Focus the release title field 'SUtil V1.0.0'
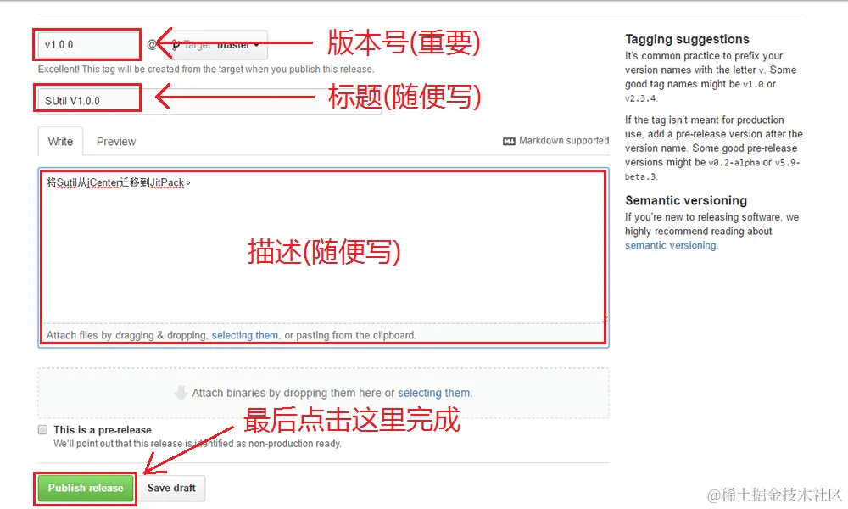Screen dimensions: 848x509 [x=209, y=101]
